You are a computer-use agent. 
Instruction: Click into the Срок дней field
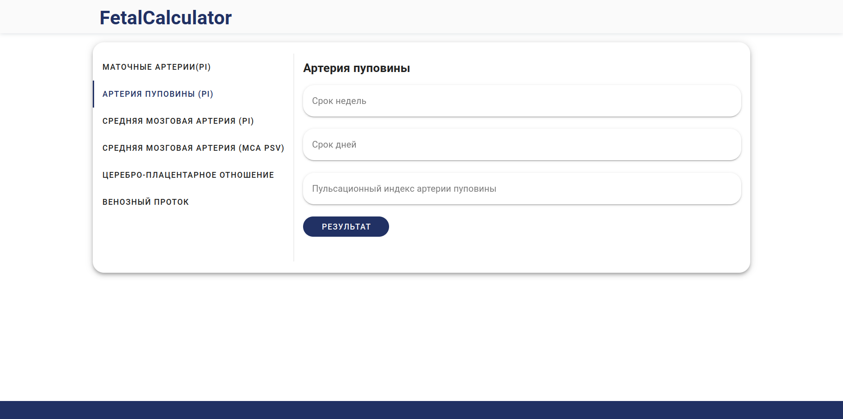[x=522, y=144]
